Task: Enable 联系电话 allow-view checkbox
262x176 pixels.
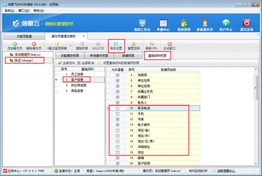Action: click(x=118, y=108)
